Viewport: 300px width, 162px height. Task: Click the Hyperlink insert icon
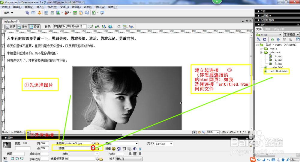(27, 13)
